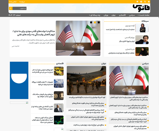The width and height of the screenshot is (159, 131).
Task: Open the سیاسی navigation item
Action: coord(132,15)
